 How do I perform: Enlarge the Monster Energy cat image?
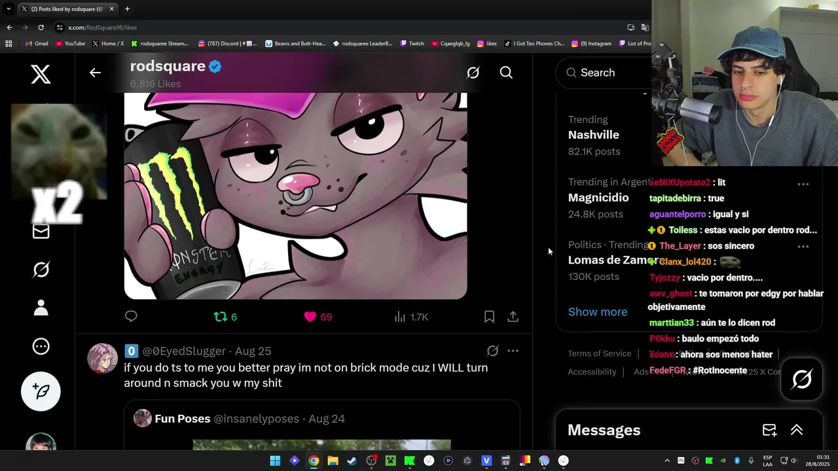(295, 196)
